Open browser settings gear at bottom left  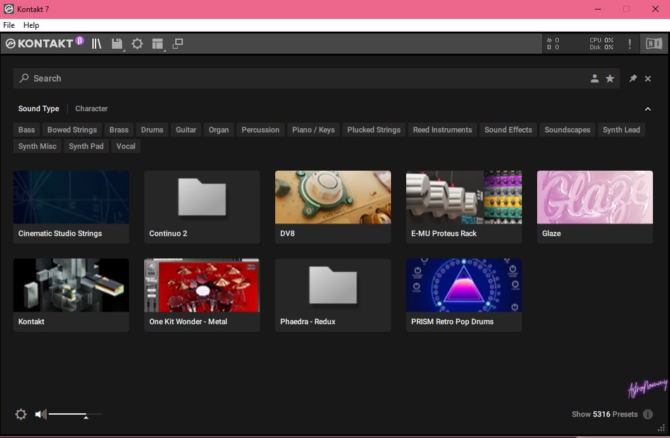[21, 415]
